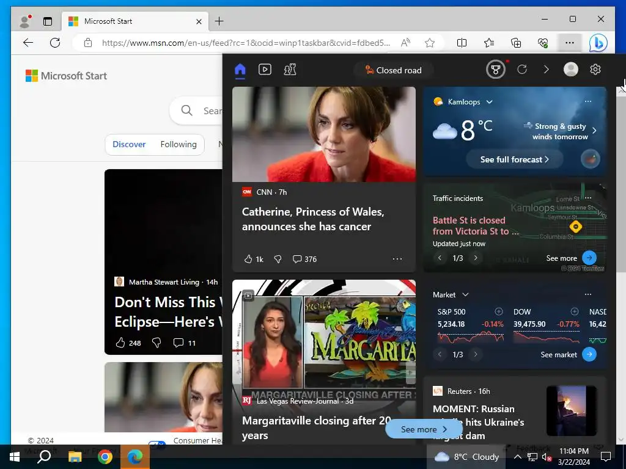This screenshot has width=626, height=469.
Task: Click the forward arrow in the widgets header
Action: (546, 70)
